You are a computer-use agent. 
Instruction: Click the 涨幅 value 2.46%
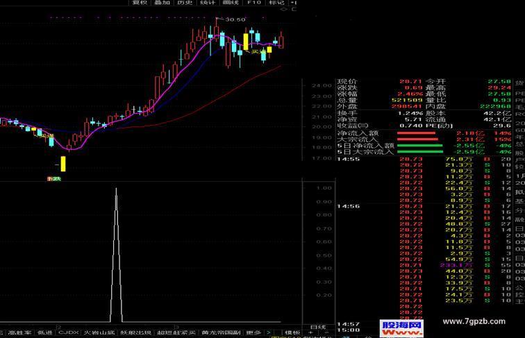click(x=410, y=94)
